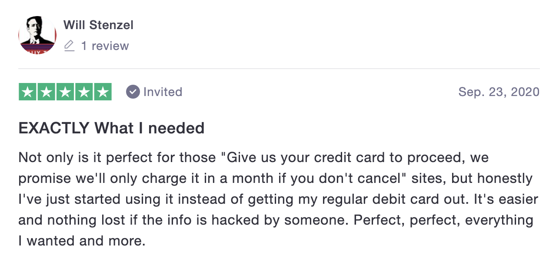This screenshot has width=556, height=262.
Task: Click the line starting "promise we'll only charge"
Action: (276, 179)
